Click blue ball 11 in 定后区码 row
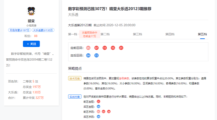Image resolution: width=217 pixels, height=120 pixels. tap(96, 55)
